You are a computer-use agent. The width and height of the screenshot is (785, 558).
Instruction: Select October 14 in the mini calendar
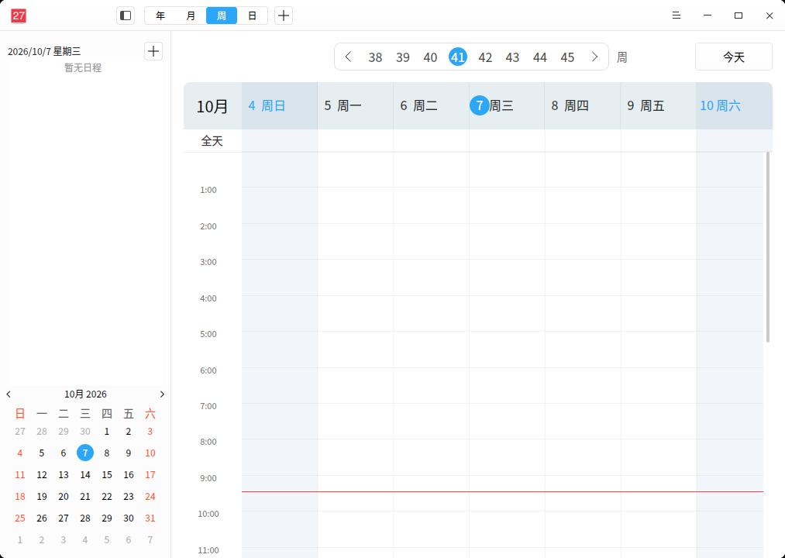(x=85, y=475)
